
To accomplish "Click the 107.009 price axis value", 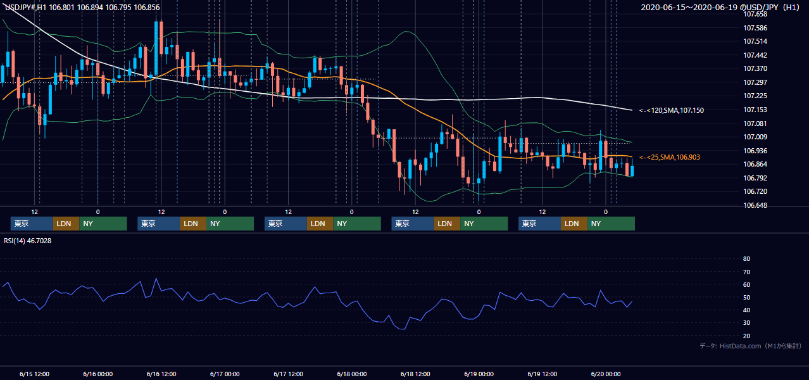I will point(755,137).
